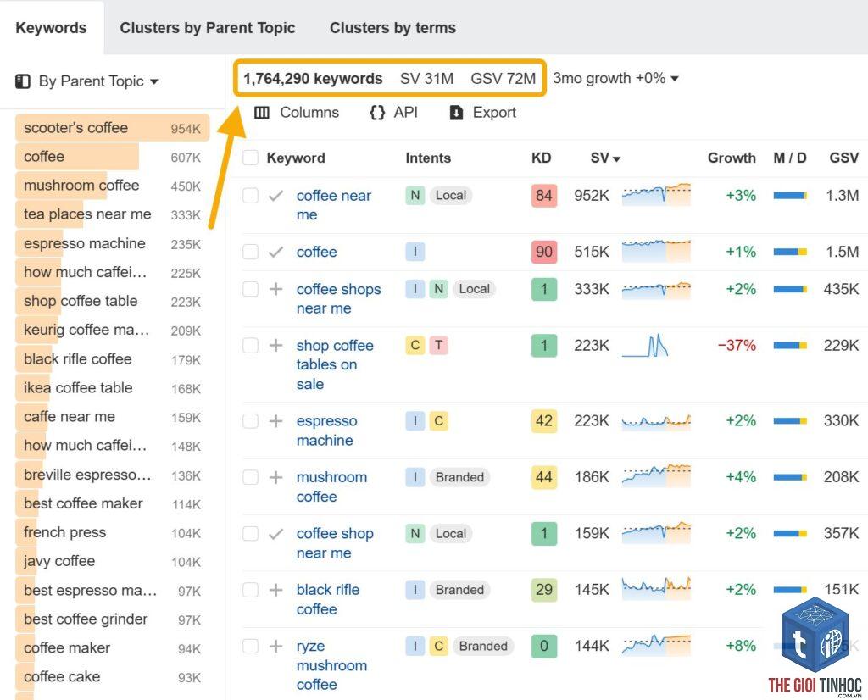Click the N intent badge for coffee shops near me
The image size is (868, 700).
tap(438, 289)
